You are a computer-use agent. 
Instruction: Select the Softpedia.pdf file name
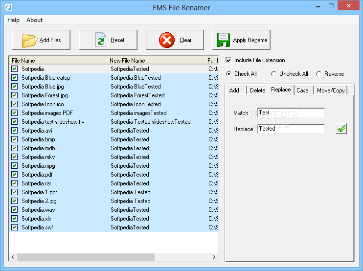tap(37, 175)
